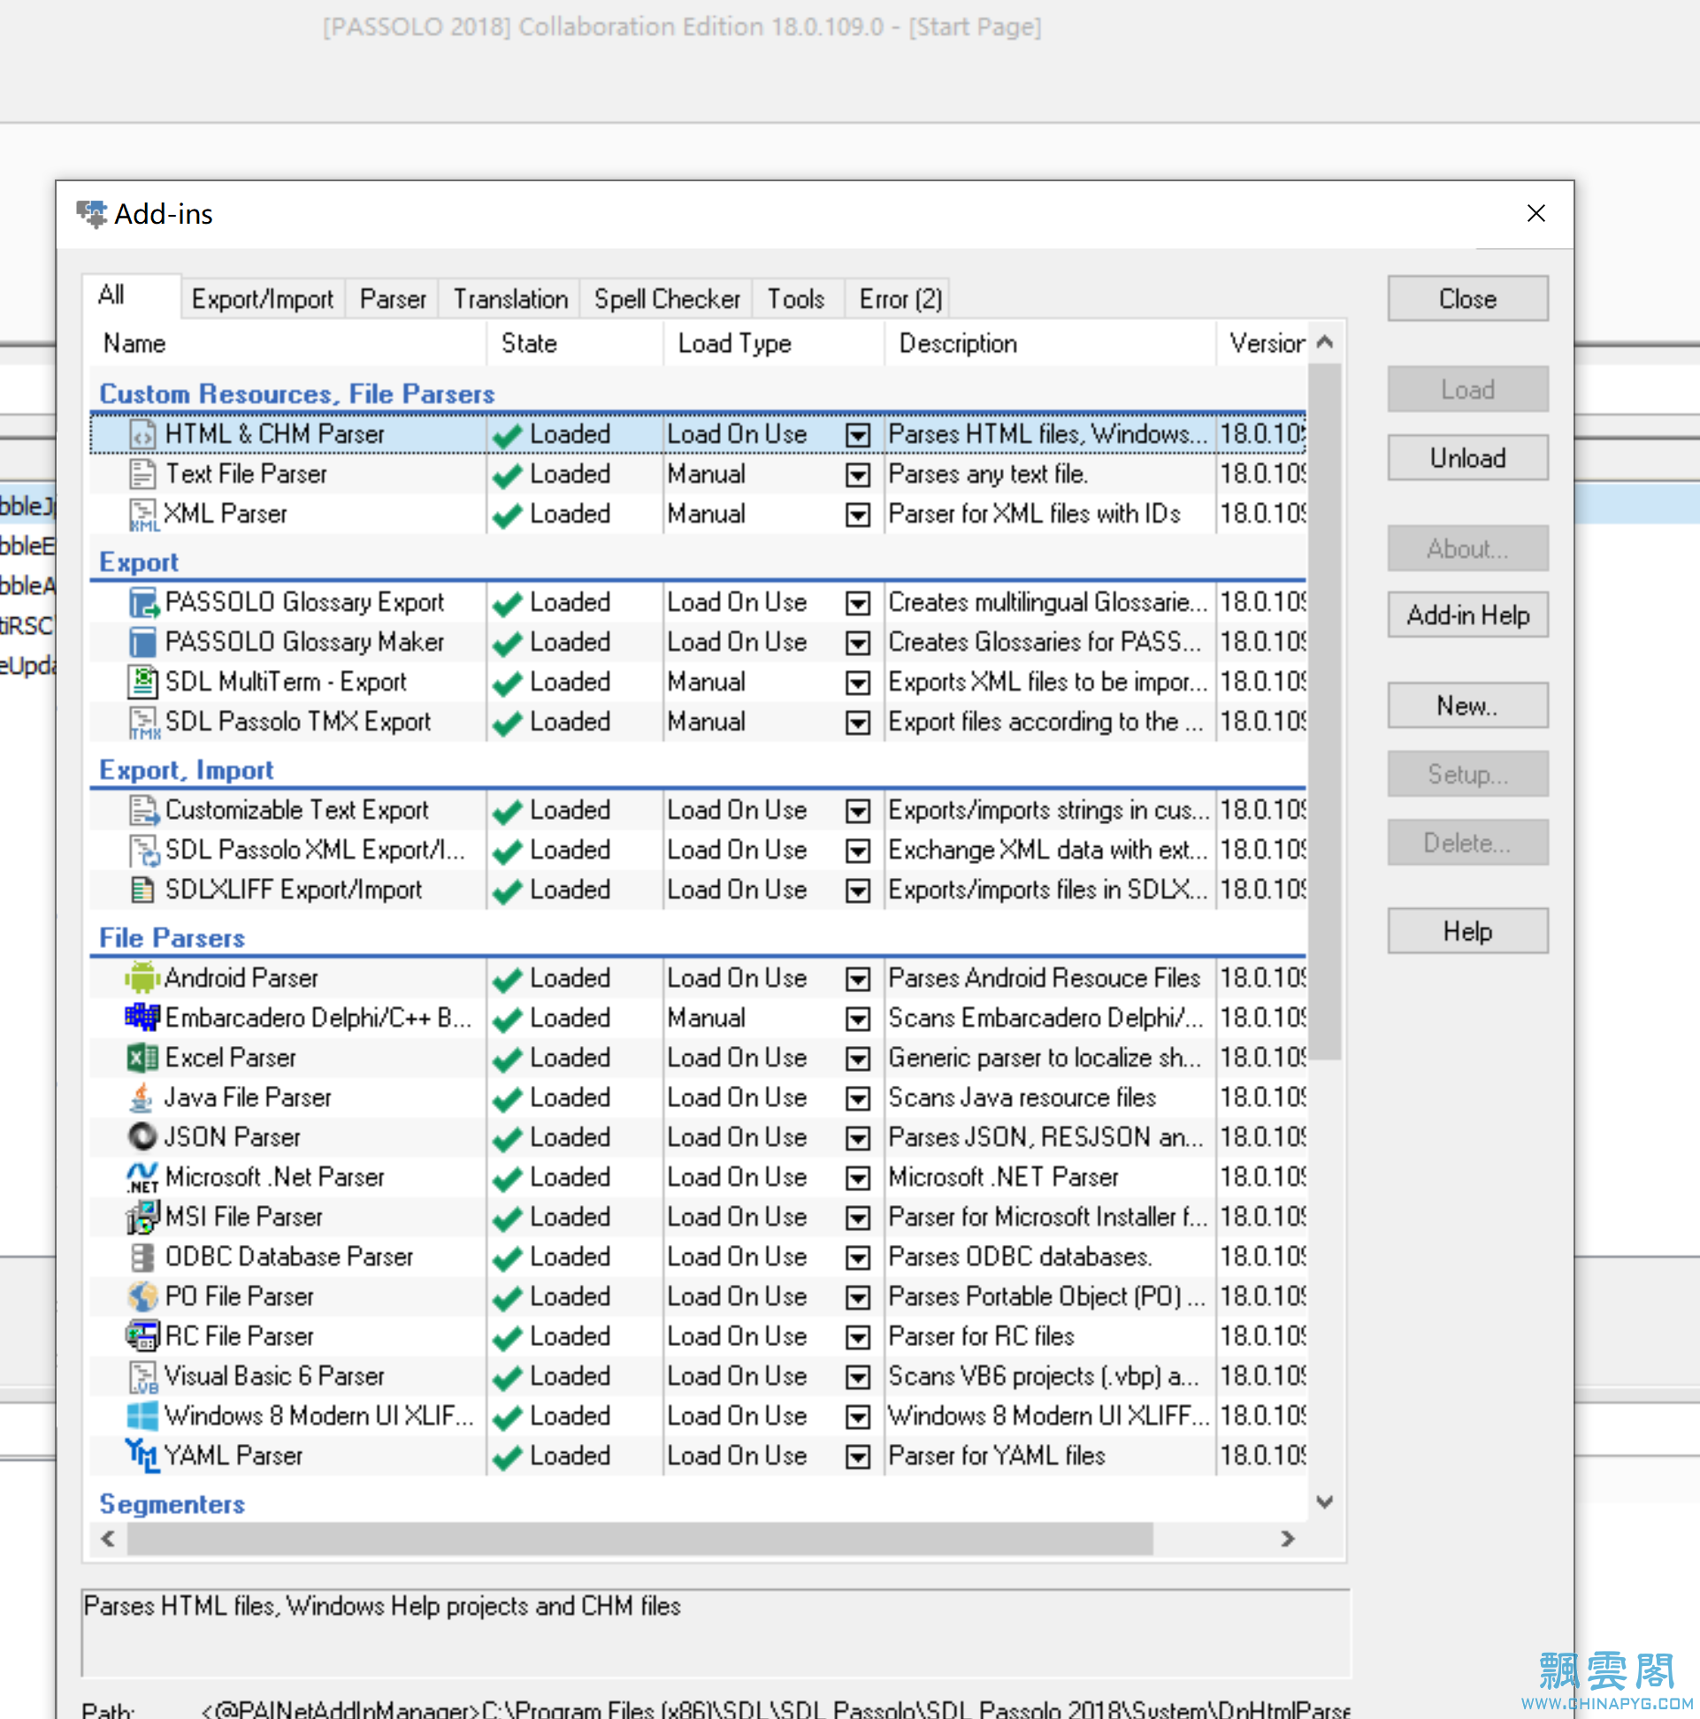1700x1719 pixels.
Task: Open the Tools tab
Action: coord(796,299)
